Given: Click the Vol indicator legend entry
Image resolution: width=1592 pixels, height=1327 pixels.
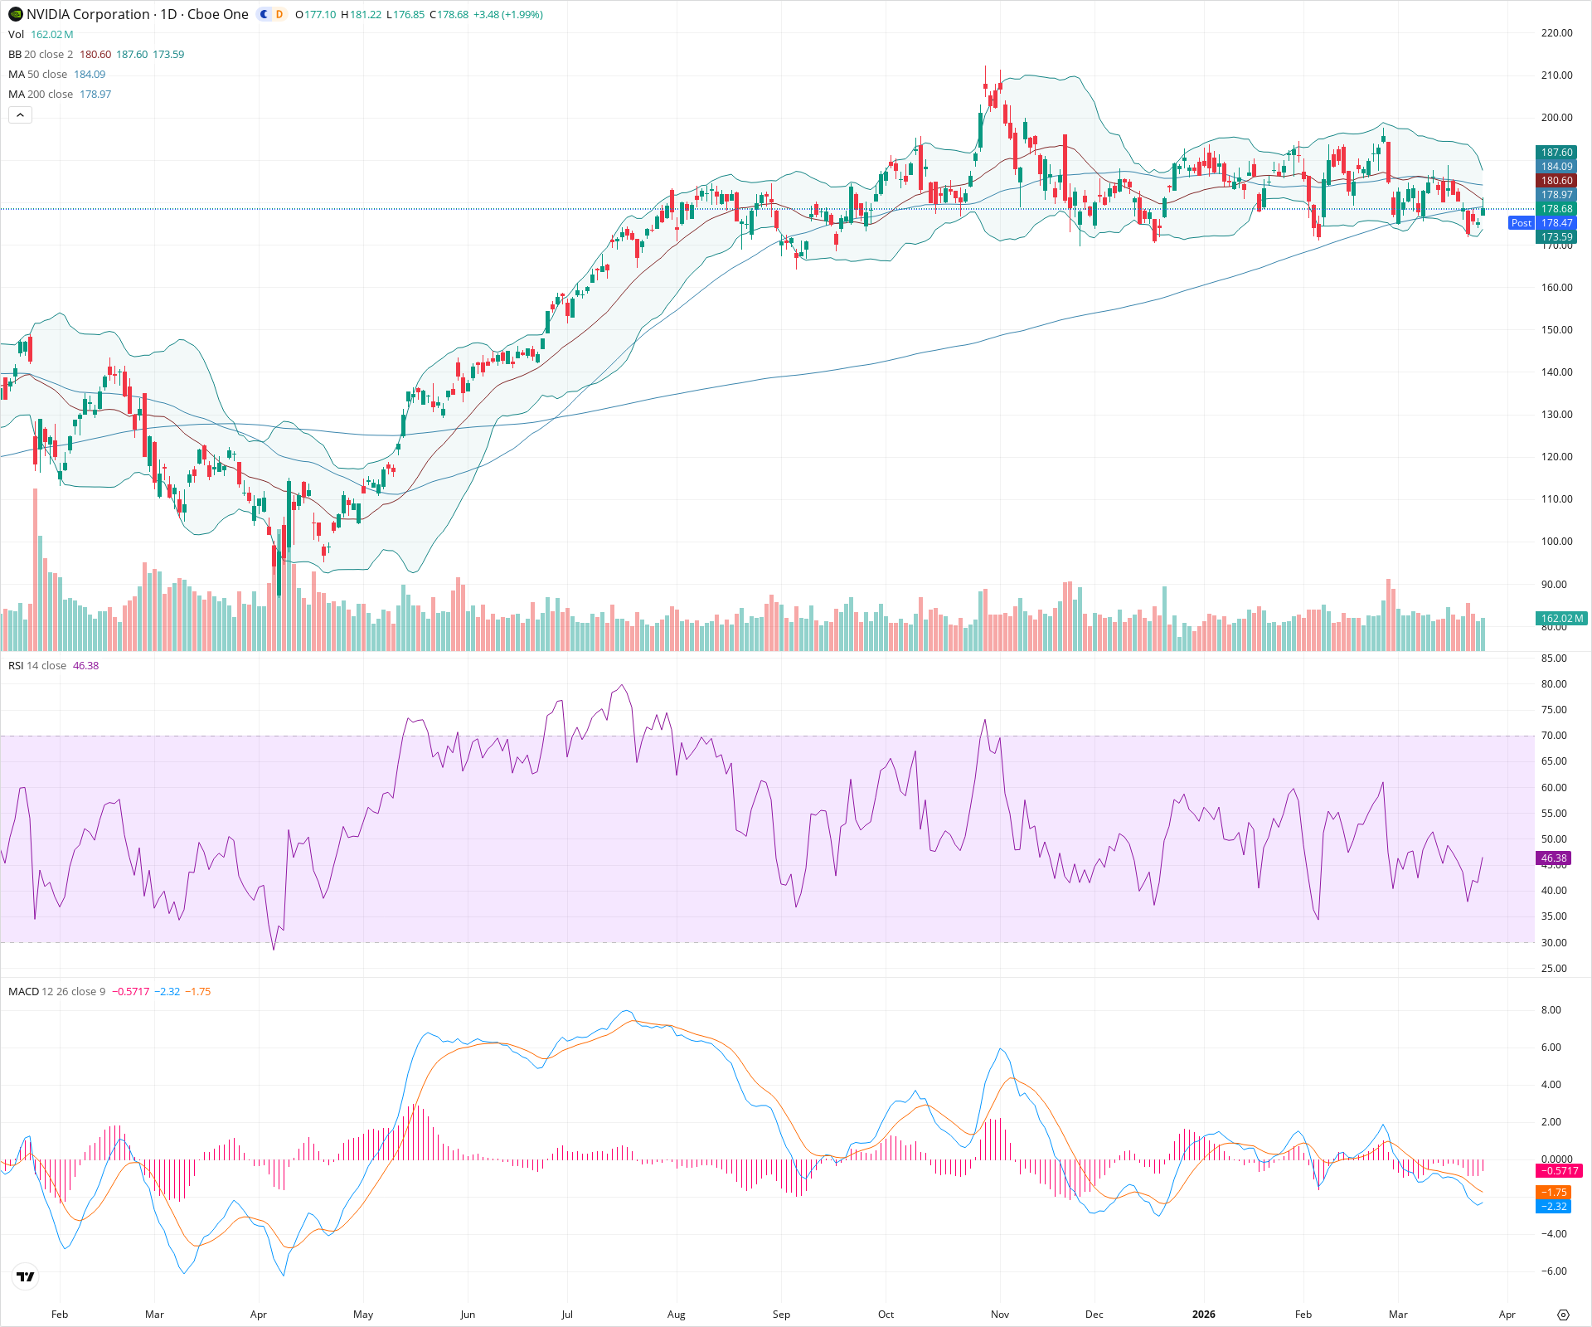Looking at the screenshot, I should [16, 34].
